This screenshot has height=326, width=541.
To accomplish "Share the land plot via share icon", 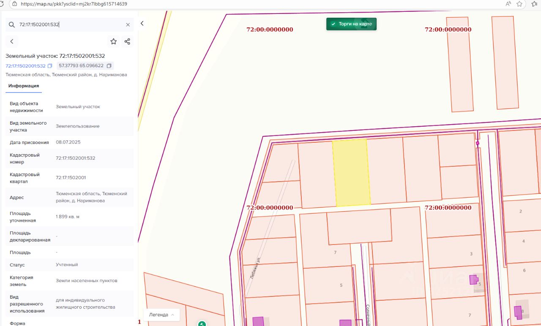I will tap(127, 41).
